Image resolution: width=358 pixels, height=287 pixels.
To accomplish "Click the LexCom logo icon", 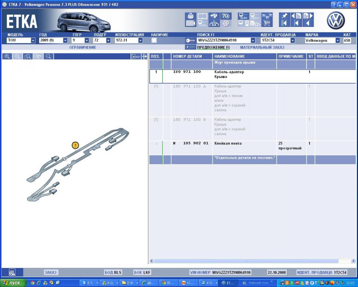I will pyautogui.click(x=12, y=272).
